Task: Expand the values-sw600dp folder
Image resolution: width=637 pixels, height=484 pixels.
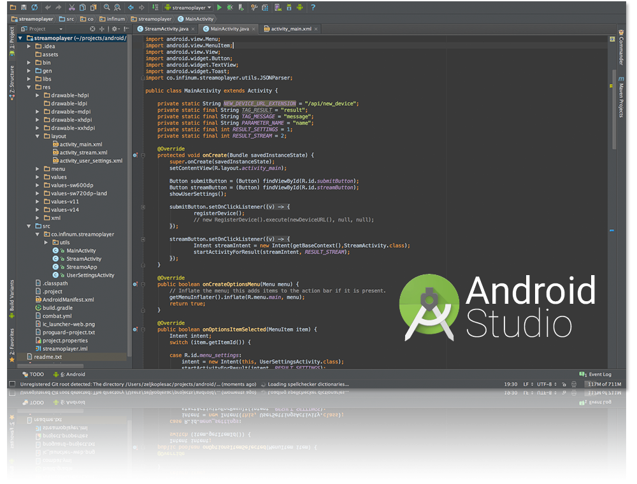Action: click(x=38, y=185)
